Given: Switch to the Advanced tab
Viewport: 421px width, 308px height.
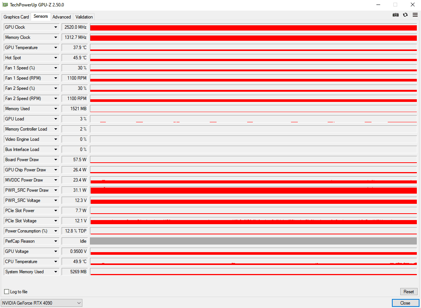Looking at the screenshot, I should tap(62, 17).
